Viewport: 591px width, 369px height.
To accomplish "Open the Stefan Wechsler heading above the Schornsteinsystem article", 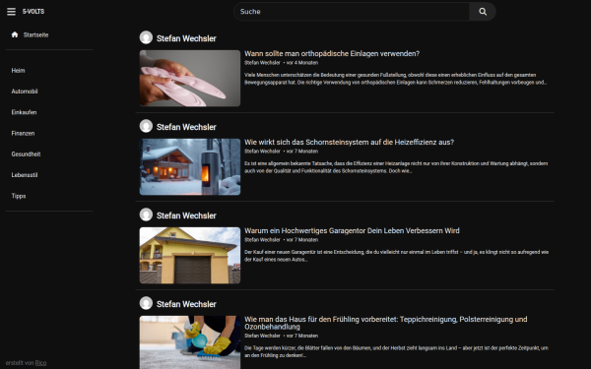I will pyautogui.click(x=186, y=127).
